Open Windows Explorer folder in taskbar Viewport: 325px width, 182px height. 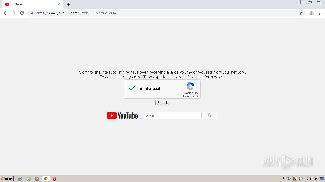pos(29,179)
